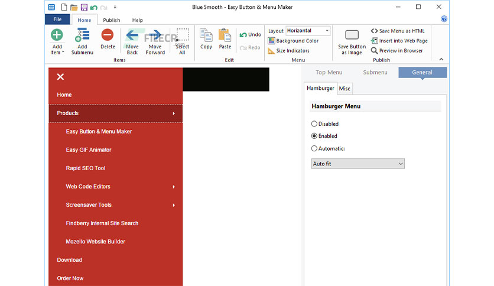Click the quick access Redo arrow

coord(103,7)
